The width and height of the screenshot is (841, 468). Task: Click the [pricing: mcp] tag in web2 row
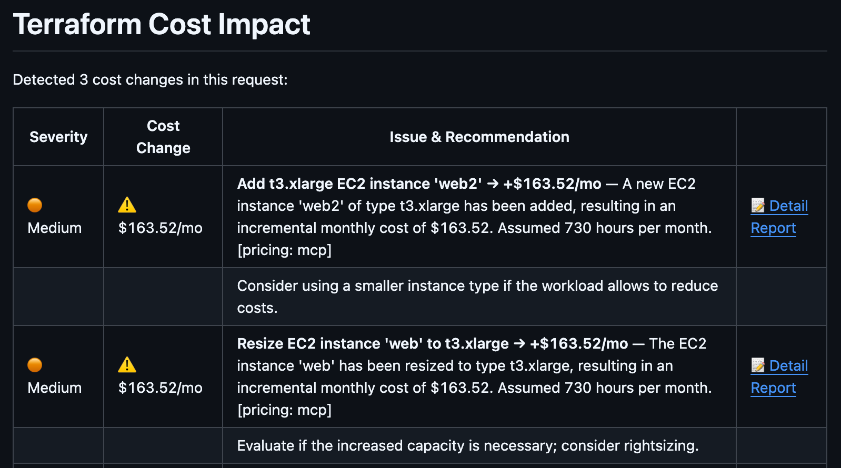click(x=284, y=250)
